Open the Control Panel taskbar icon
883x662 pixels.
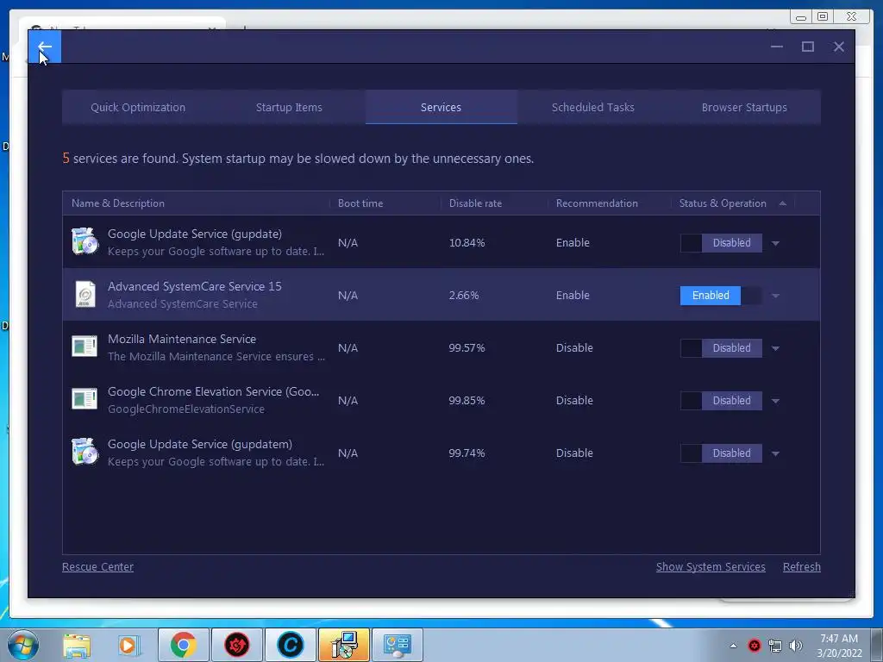[x=397, y=645]
